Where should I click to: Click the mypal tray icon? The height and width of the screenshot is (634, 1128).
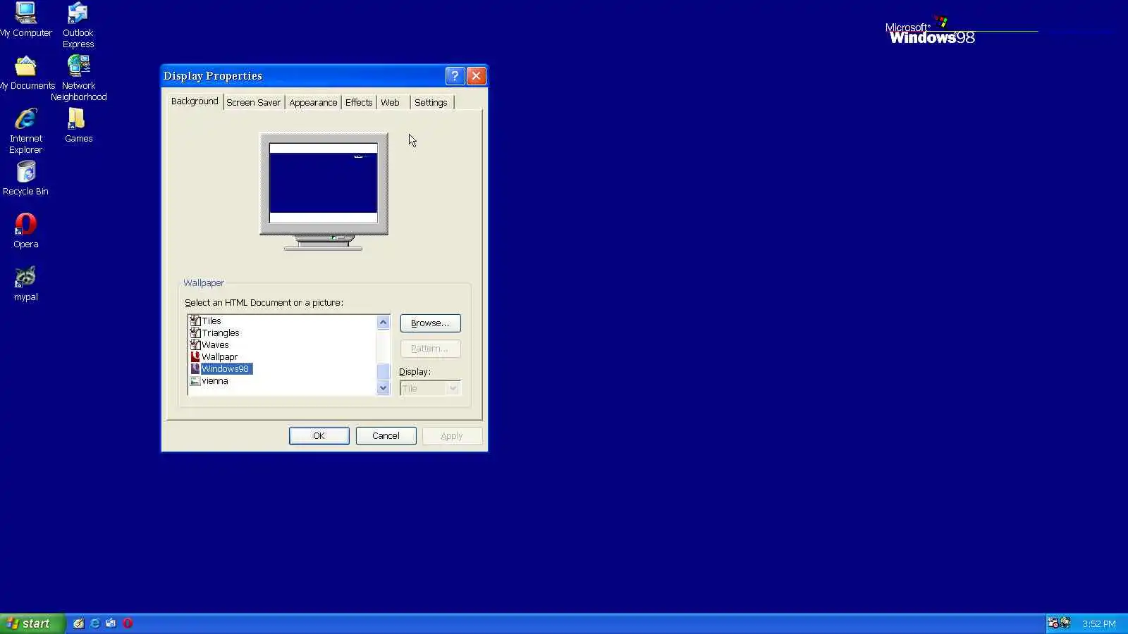tap(1065, 623)
